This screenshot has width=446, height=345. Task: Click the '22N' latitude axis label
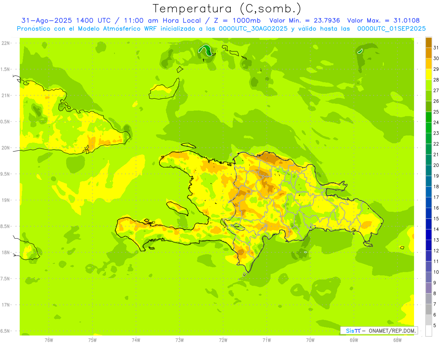click(6, 43)
